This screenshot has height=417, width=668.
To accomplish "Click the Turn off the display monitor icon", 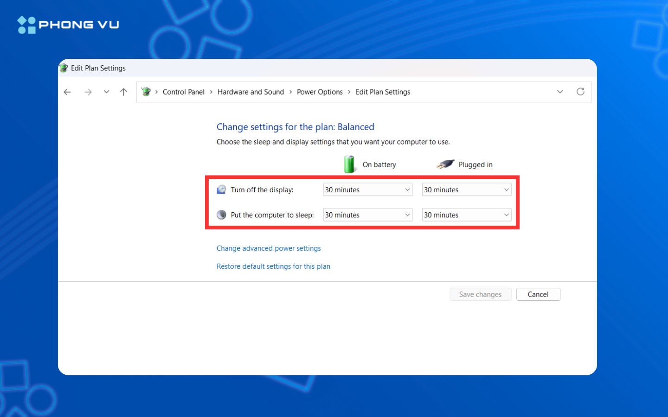I will [x=222, y=190].
